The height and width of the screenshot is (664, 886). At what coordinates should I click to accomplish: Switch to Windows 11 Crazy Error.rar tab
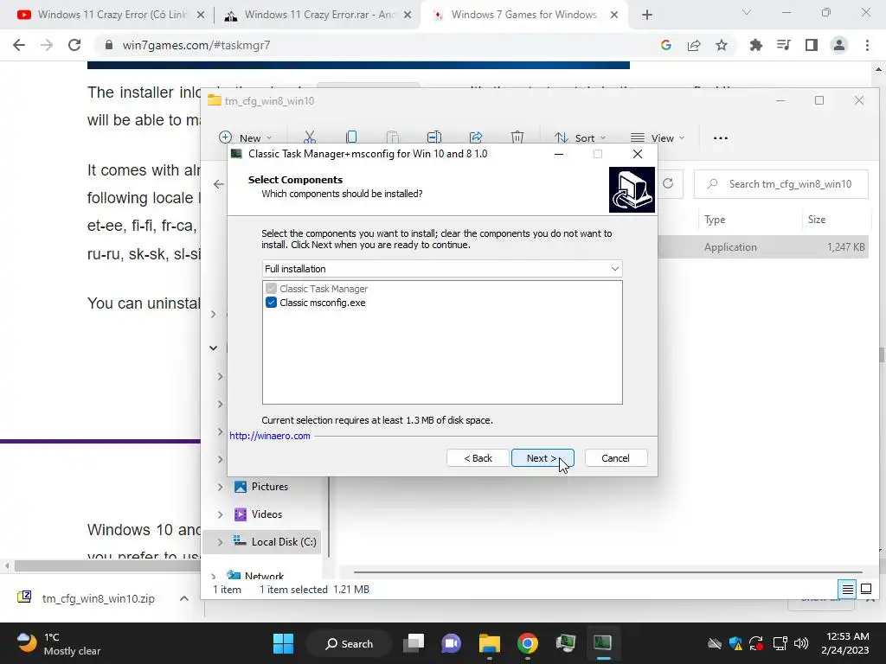(x=318, y=15)
